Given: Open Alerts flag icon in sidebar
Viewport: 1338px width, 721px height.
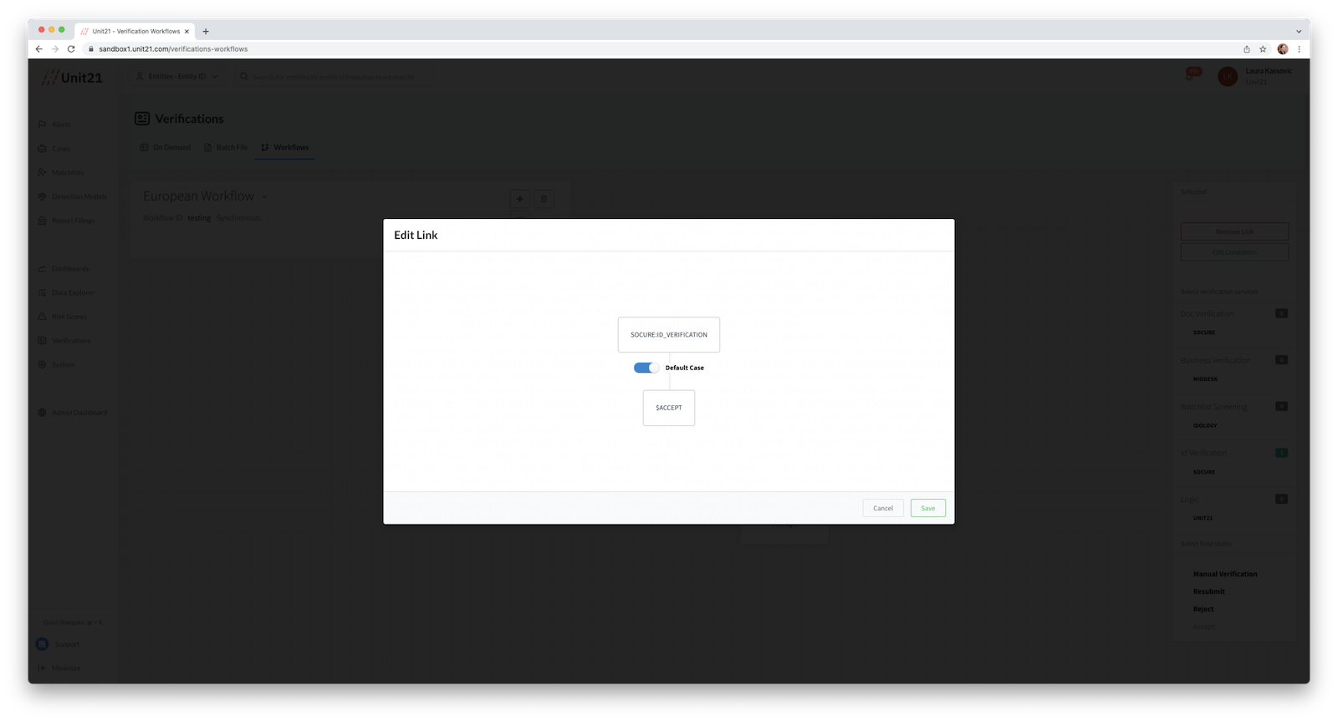Looking at the screenshot, I should 42,124.
